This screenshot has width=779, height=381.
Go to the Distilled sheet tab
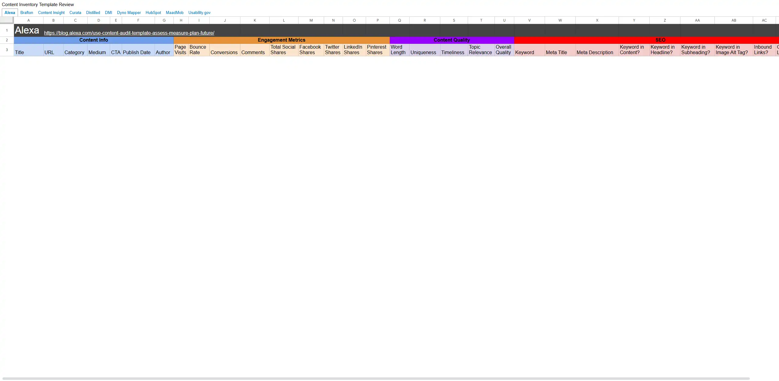click(93, 12)
